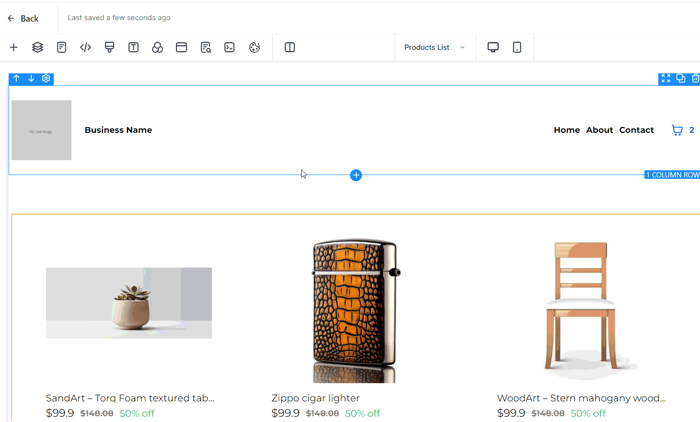Click the shopping cart icon

[677, 130]
